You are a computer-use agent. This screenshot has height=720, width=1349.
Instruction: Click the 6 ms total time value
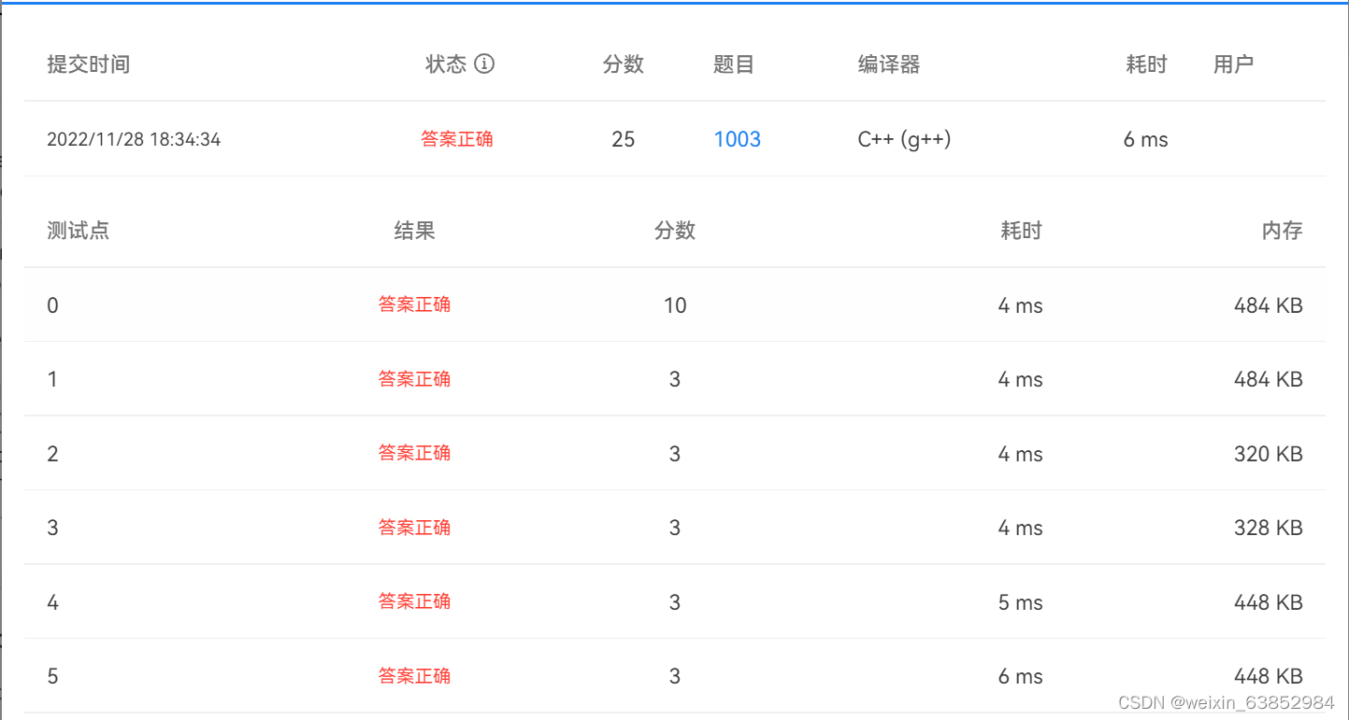pyautogui.click(x=1145, y=138)
